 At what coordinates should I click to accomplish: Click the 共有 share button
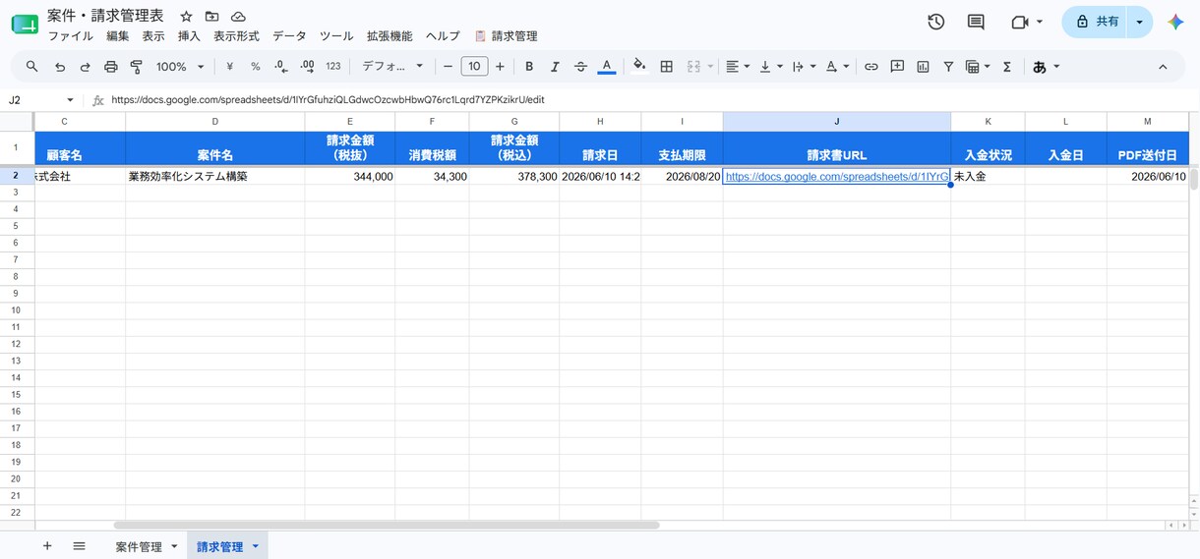pyautogui.click(x=1095, y=22)
